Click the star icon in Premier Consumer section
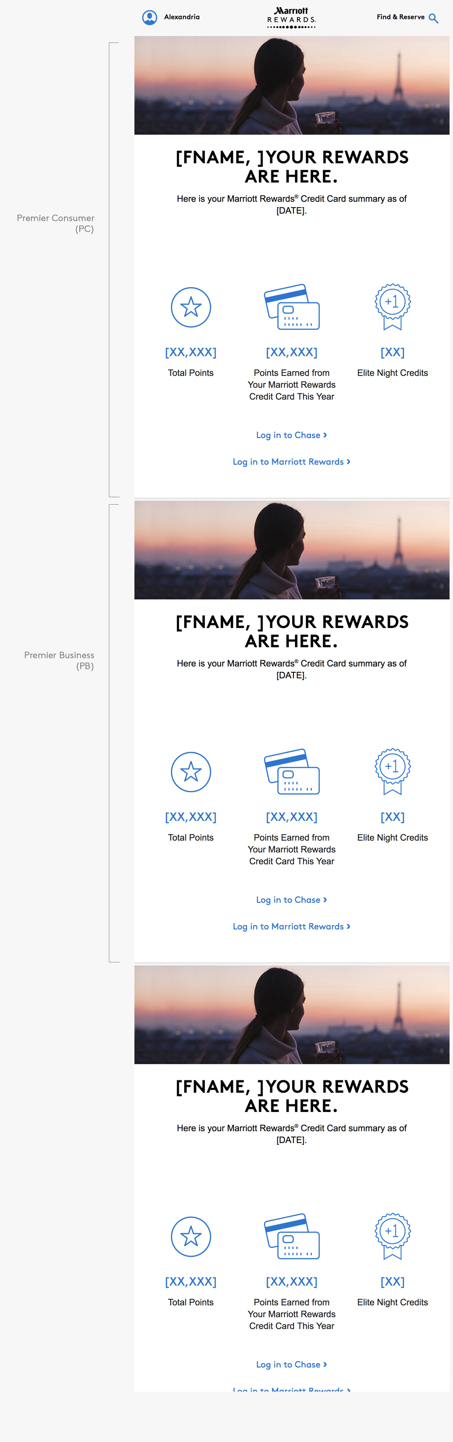The height and width of the screenshot is (1442, 453). tap(191, 307)
